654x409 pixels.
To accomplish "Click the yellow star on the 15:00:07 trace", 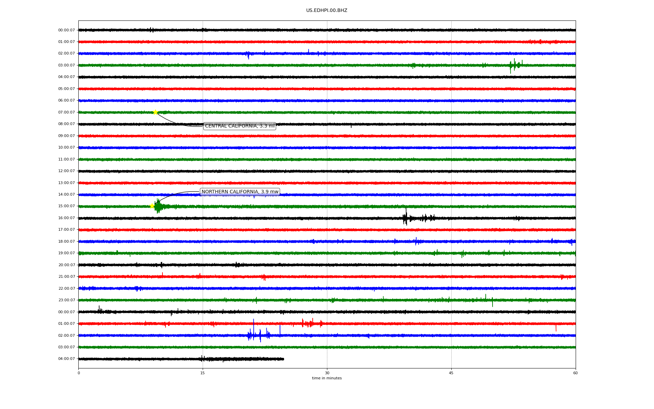I will [152, 206].
